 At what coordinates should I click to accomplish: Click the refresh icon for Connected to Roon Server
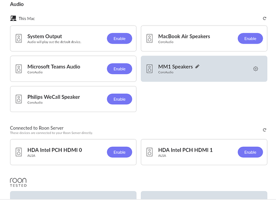click(x=264, y=130)
